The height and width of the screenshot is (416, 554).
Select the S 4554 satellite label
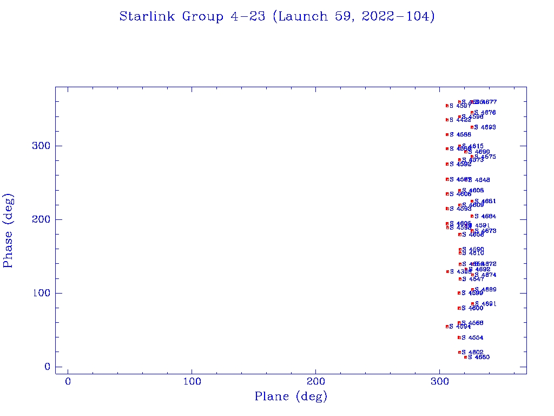(x=472, y=337)
